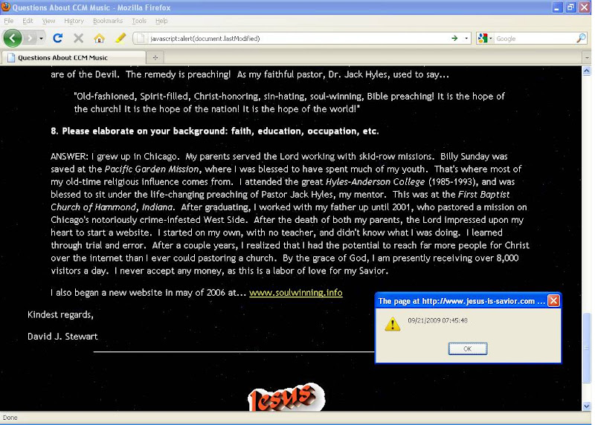Select the Questions About CCM Music tab

[x=74, y=58]
